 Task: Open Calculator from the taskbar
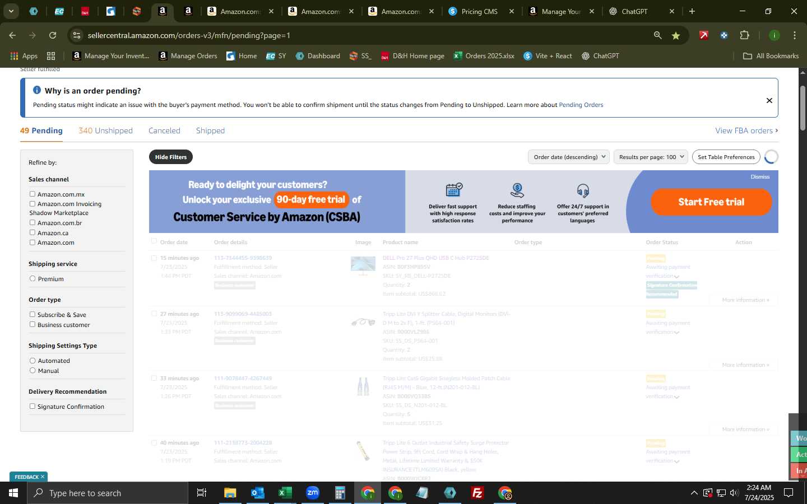tap(340, 493)
